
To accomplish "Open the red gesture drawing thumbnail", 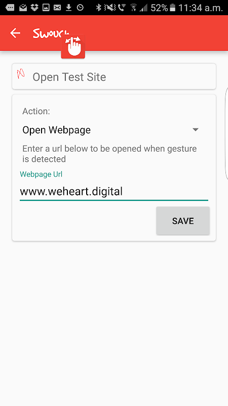I will pos(21,74).
